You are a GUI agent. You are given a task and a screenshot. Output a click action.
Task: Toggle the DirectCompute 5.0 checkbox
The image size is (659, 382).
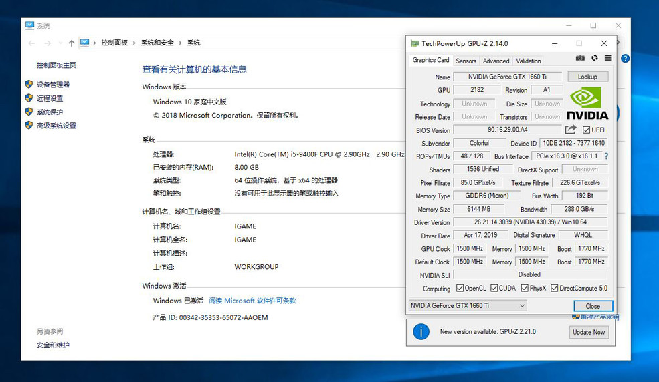point(555,288)
